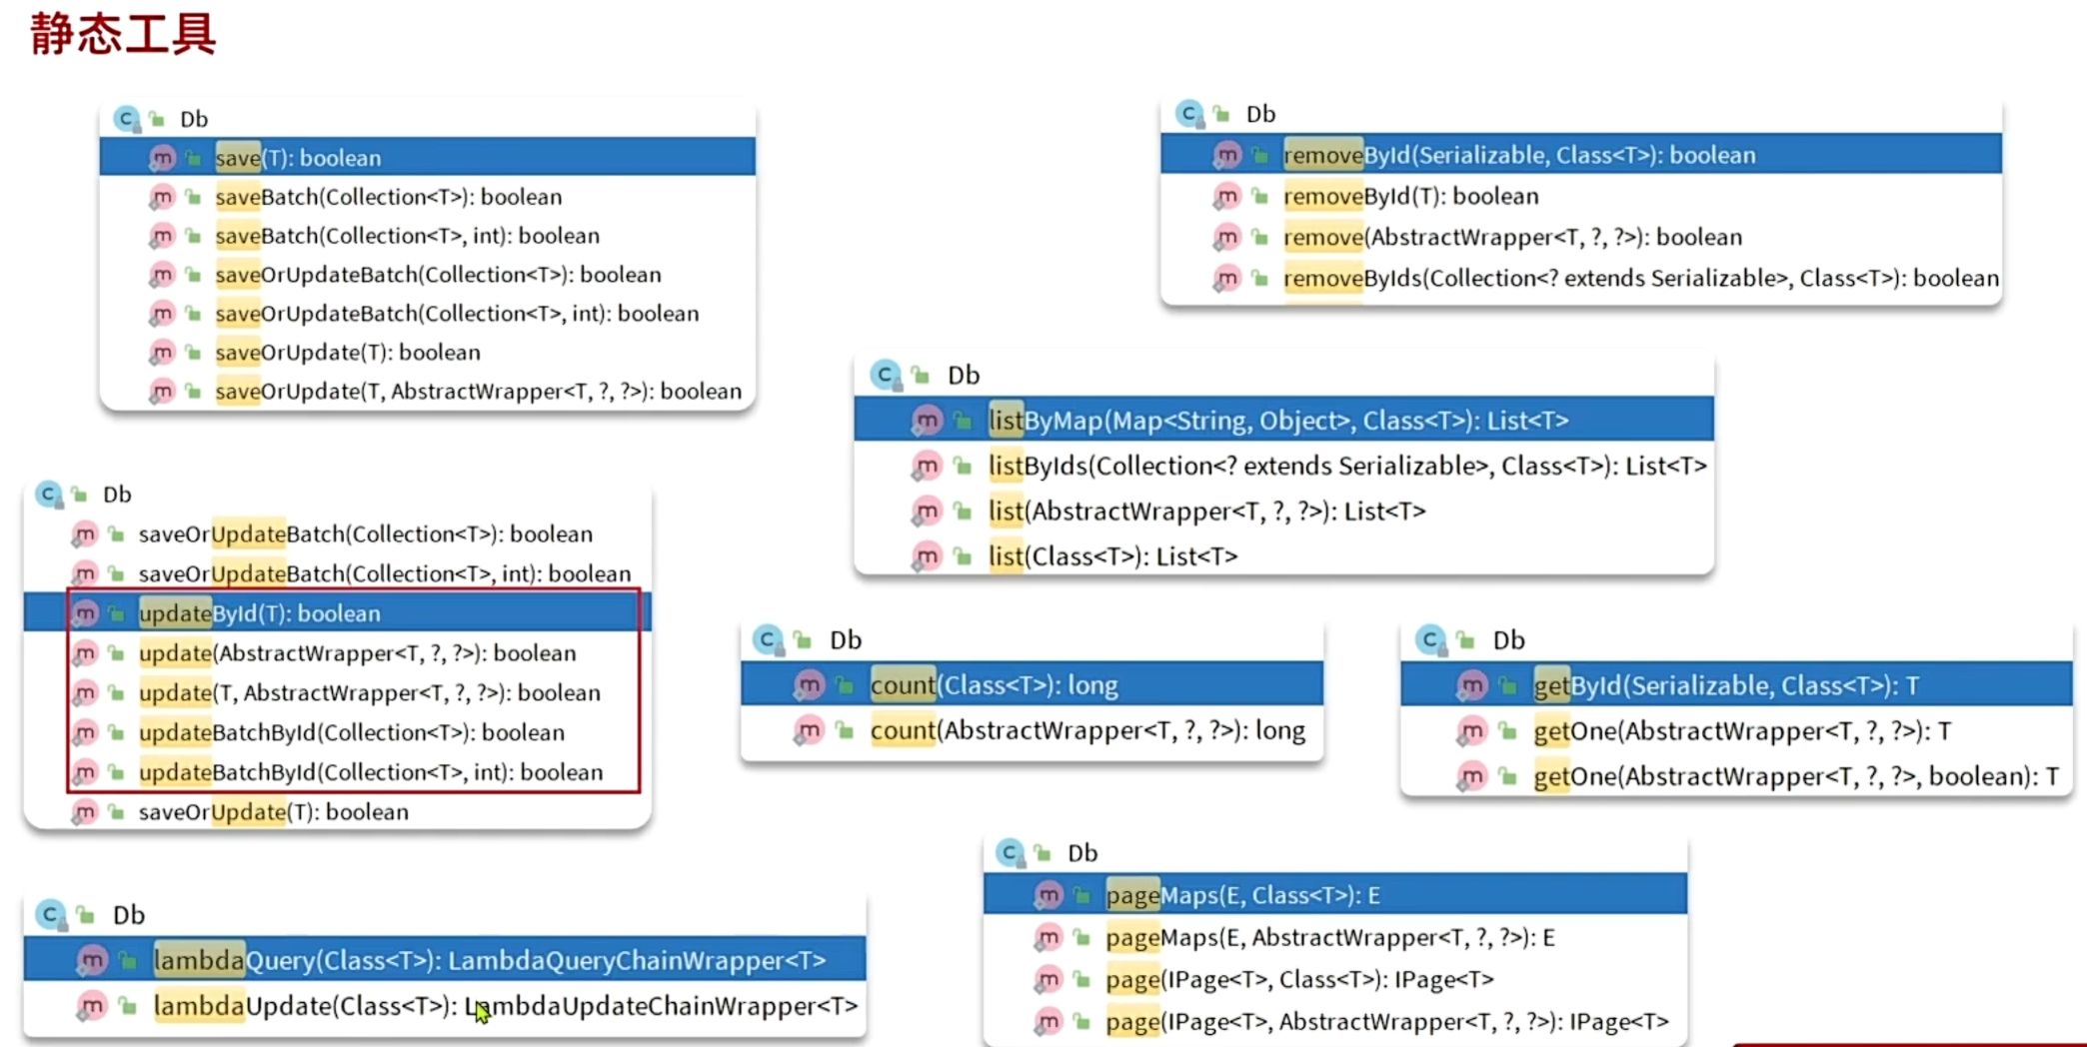Click method icon beside page(IPage<T>, Class<T>)

[1048, 979]
